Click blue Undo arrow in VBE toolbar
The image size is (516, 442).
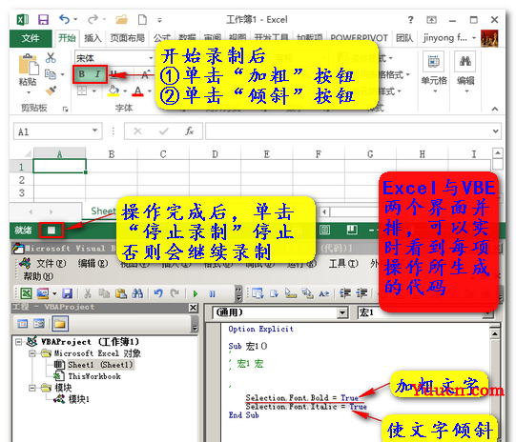(158, 293)
